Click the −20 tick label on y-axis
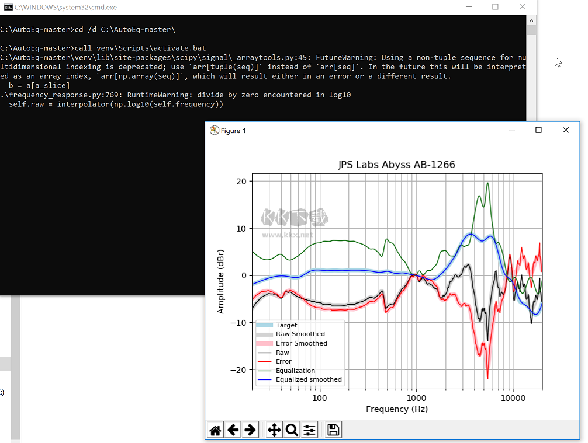The width and height of the screenshot is (588, 443). (x=238, y=370)
